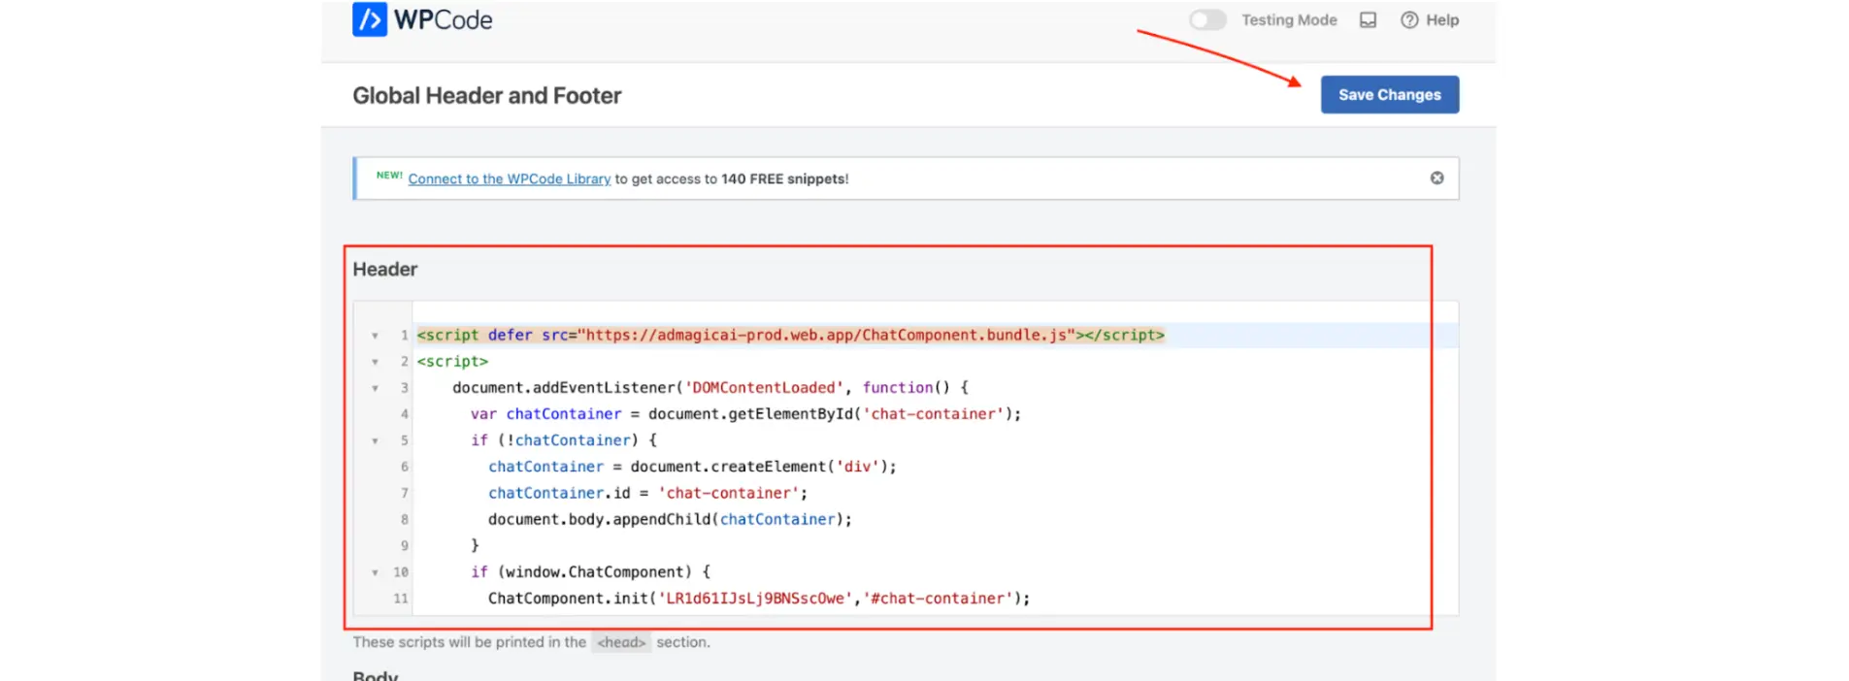Click the chatContainer.id assignment line
Screen dimensions: 1849x681
[x=646, y=494]
